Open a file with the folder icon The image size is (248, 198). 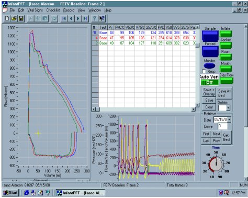coord(14,18)
